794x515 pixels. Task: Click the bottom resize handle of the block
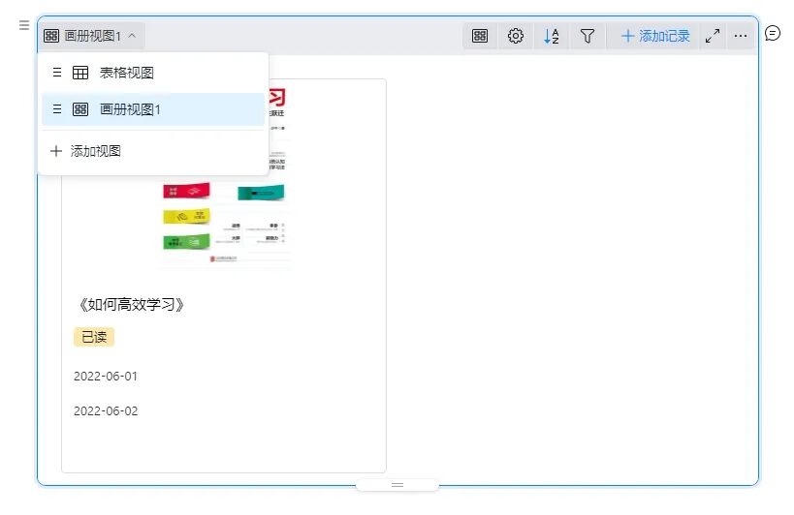click(397, 485)
